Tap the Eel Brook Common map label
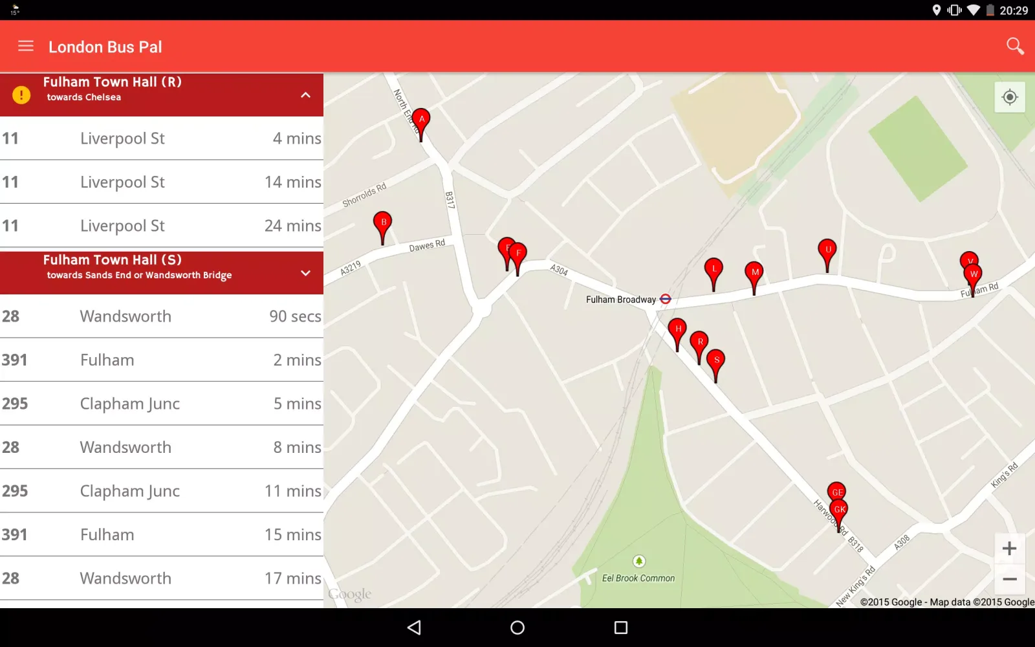Image resolution: width=1035 pixels, height=647 pixels. pos(638,578)
